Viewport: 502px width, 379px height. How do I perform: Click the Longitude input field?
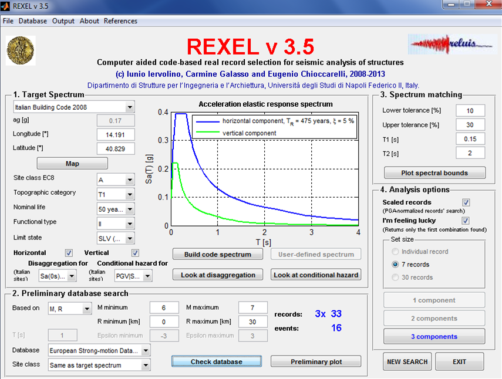(x=116, y=135)
